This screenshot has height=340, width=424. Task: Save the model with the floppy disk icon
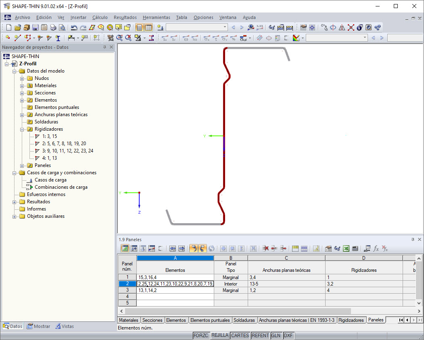tap(35, 27)
